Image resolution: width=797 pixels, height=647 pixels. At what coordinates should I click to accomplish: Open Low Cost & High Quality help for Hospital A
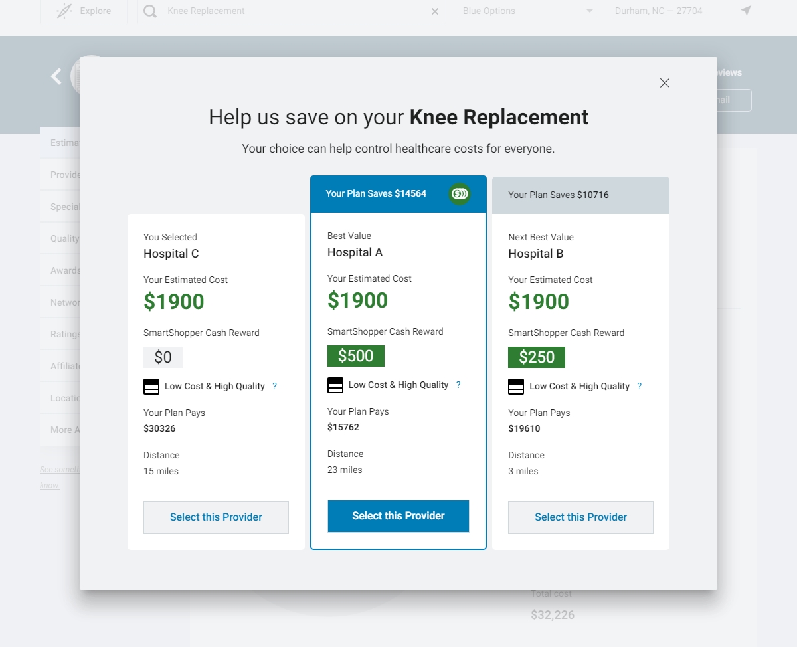pyautogui.click(x=458, y=385)
